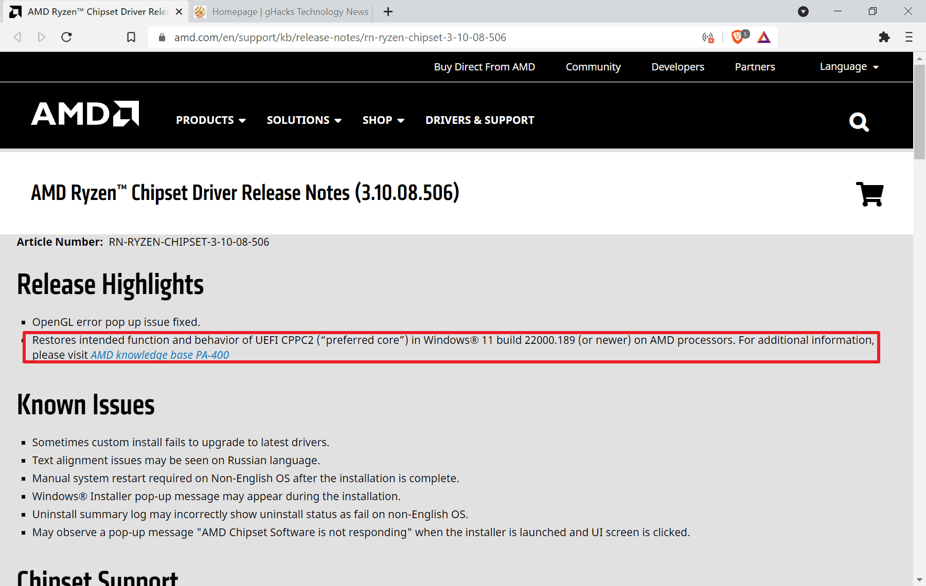Open the AMD knowledge base PA-400 link
The width and height of the screenshot is (926, 586).
pos(159,355)
